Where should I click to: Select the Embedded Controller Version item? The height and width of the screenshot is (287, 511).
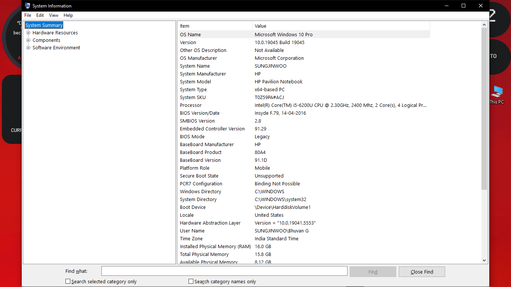click(212, 129)
